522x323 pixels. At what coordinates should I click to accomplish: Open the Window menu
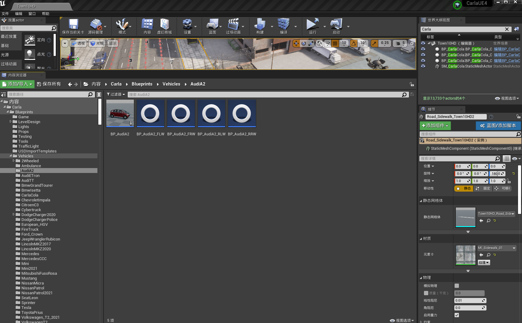click(32, 14)
